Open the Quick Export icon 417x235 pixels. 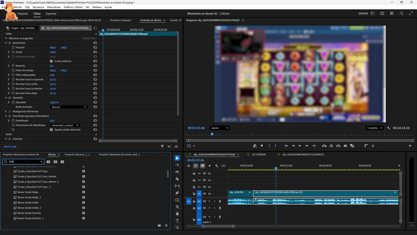(382, 13)
